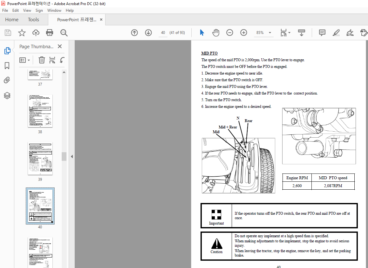This screenshot has width=368, height=268.
Task: Open the Sign menu
Action: (39, 10)
